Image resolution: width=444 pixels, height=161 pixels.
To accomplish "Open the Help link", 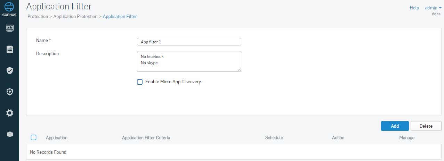I will click(414, 8).
